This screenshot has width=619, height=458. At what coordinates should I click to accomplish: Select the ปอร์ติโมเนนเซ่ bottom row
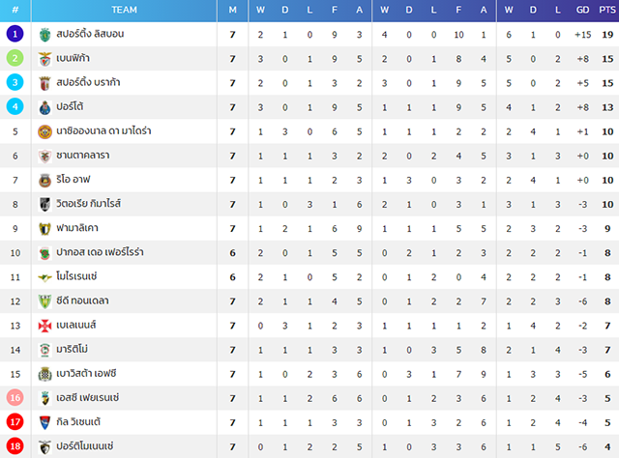(309, 446)
